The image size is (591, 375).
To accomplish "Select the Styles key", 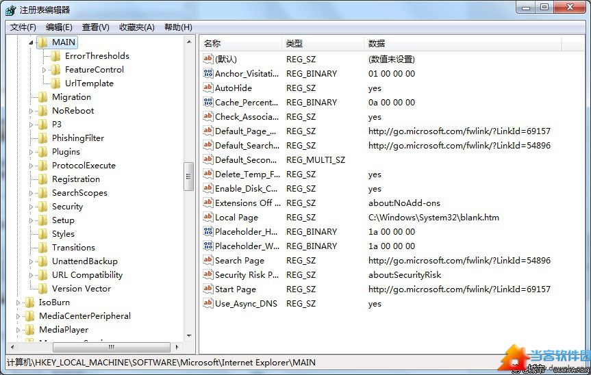I will coord(63,234).
